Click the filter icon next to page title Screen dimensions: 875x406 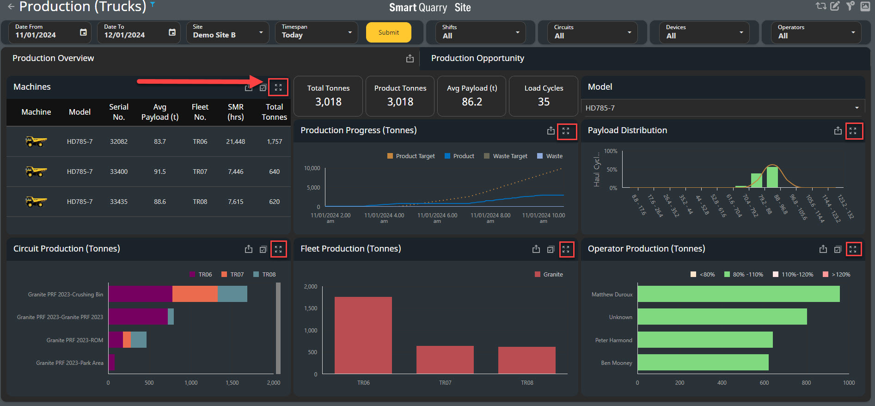click(x=153, y=5)
